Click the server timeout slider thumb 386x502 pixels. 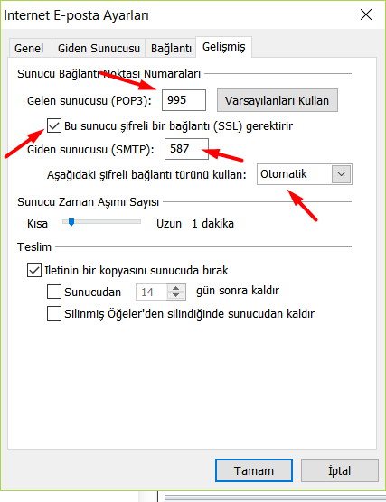[x=71, y=222]
